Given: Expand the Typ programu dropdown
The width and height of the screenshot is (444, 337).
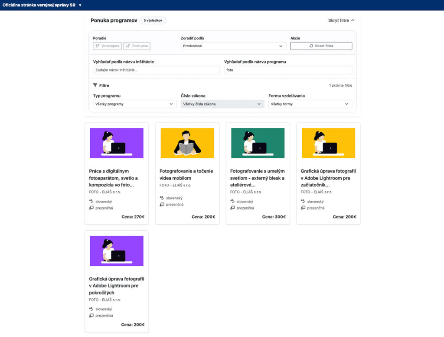Looking at the screenshot, I should tap(134, 104).
